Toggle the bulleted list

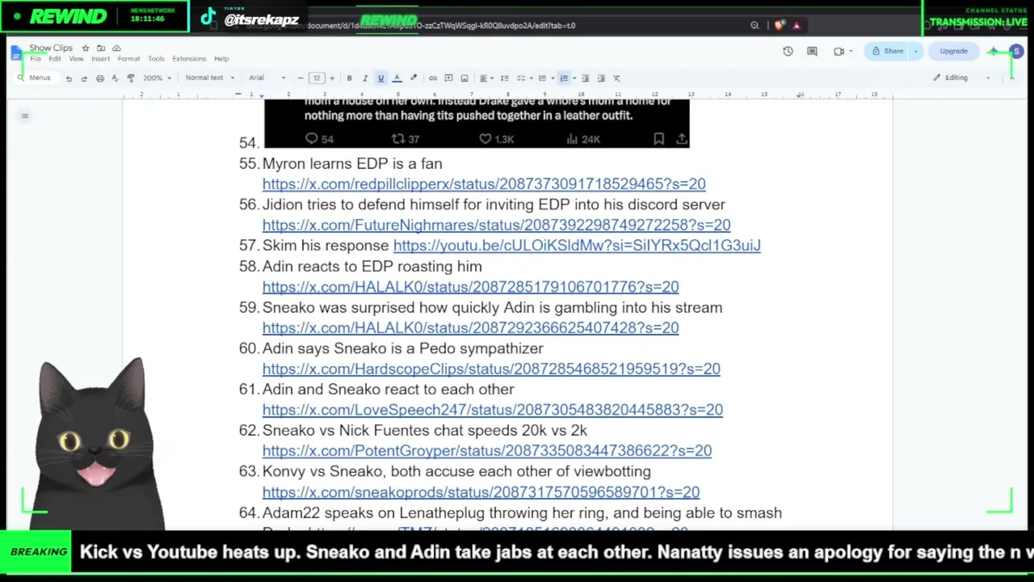(x=542, y=78)
